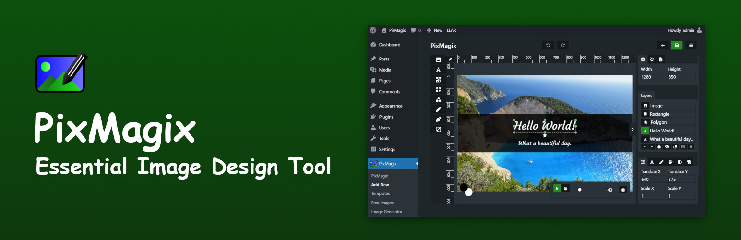
Task: Enable the hand pan tool
Action: tap(565, 189)
